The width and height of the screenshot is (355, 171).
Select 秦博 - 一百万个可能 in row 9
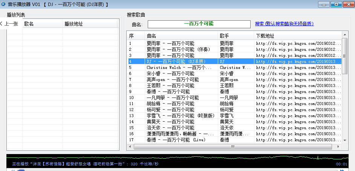(x=168, y=92)
